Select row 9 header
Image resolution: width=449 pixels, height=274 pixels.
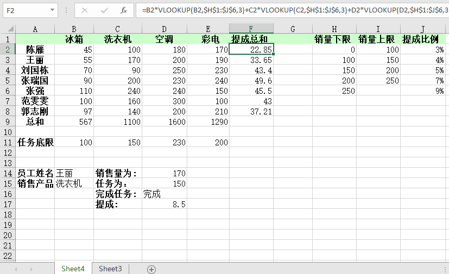8,122
